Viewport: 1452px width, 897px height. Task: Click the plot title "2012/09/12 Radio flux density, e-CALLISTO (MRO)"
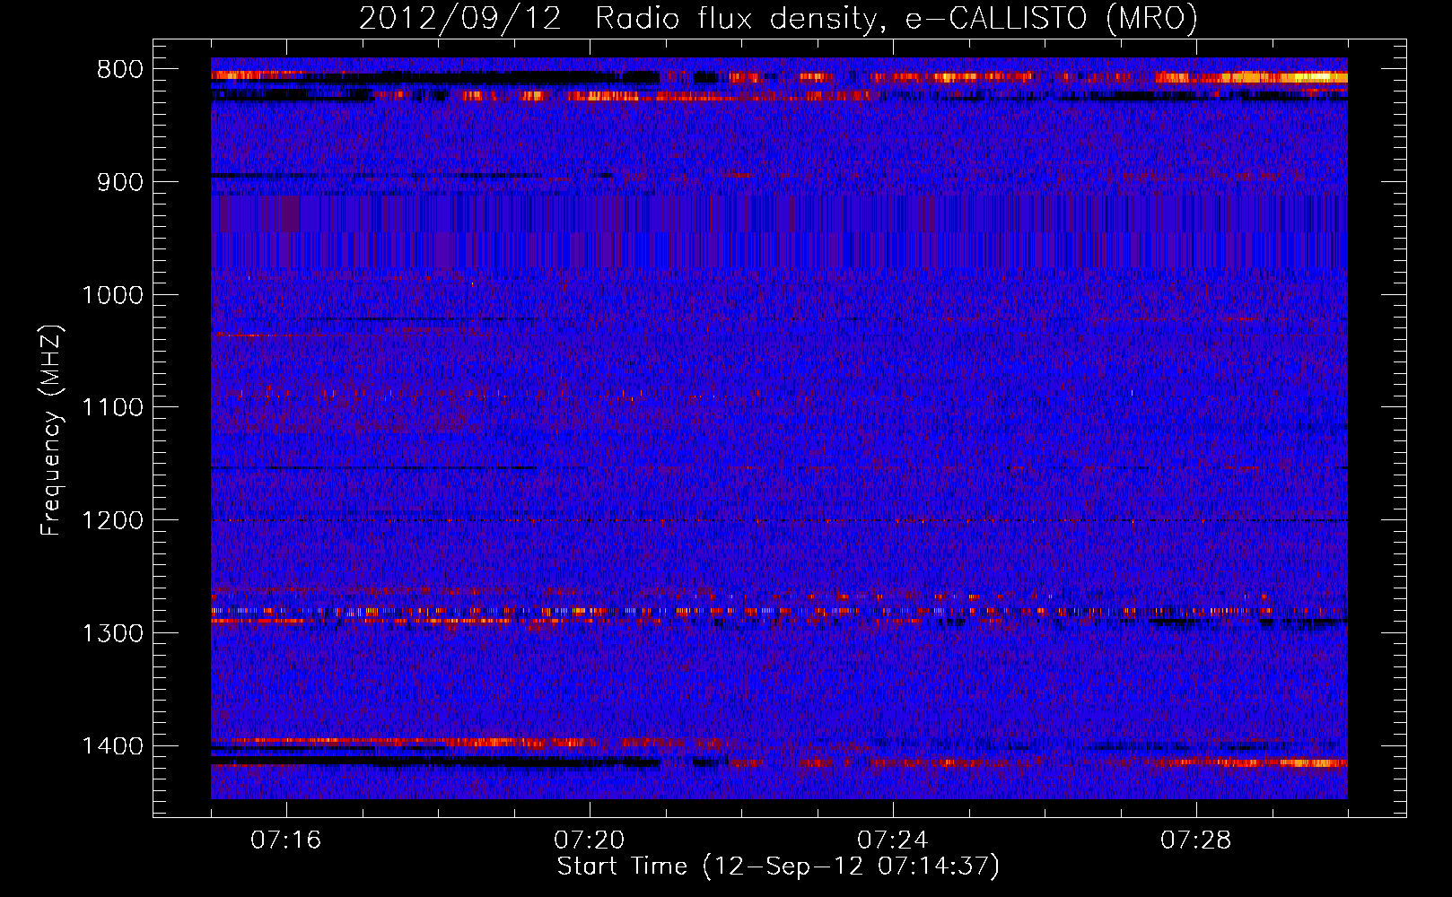(778, 19)
